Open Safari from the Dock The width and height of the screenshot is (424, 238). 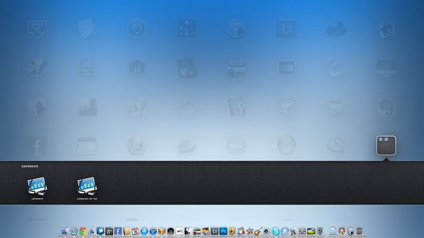coord(74,231)
